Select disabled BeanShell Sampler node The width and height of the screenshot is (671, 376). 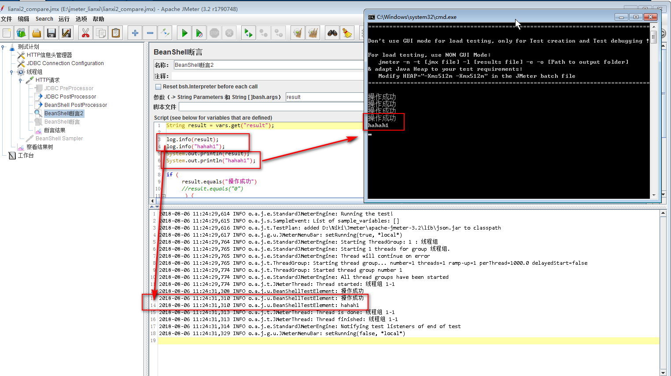(x=59, y=139)
